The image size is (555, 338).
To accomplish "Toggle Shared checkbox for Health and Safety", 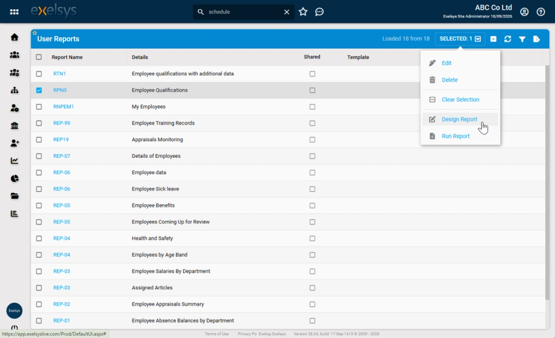I will 312,238.
